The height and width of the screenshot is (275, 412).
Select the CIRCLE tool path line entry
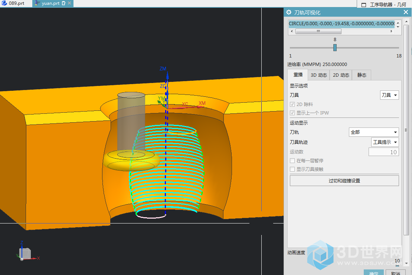click(x=341, y=24)
